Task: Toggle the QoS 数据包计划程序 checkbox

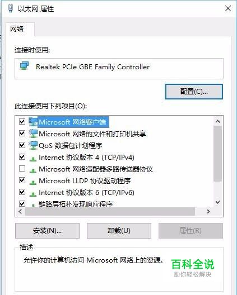Action: [x=22, y=145]
